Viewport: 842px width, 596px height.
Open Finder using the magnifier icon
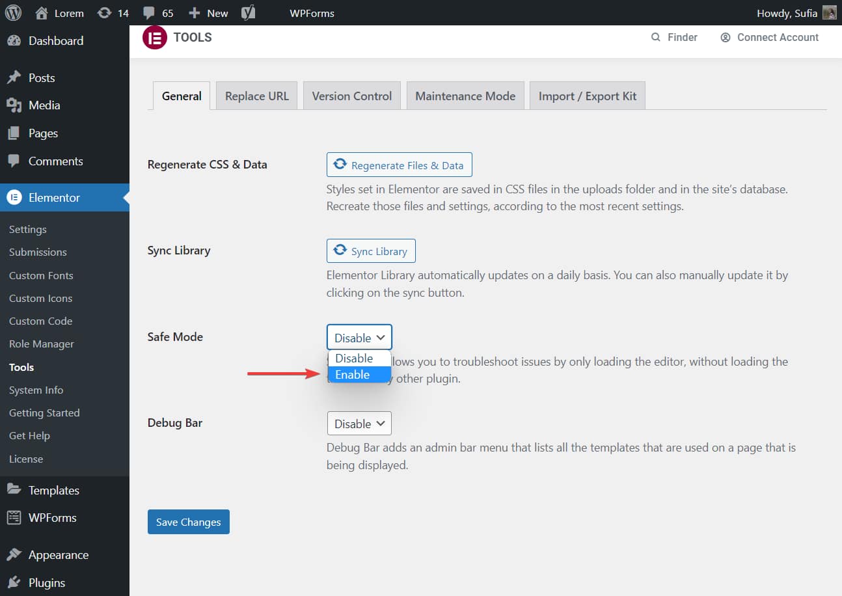coord(657,37)
